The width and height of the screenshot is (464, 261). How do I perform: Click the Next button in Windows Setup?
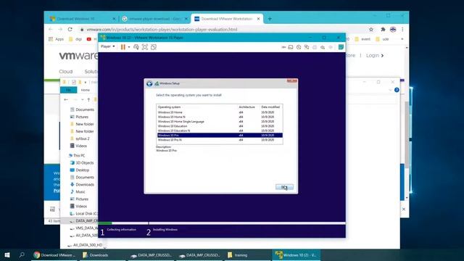click(x=284, y=187)
